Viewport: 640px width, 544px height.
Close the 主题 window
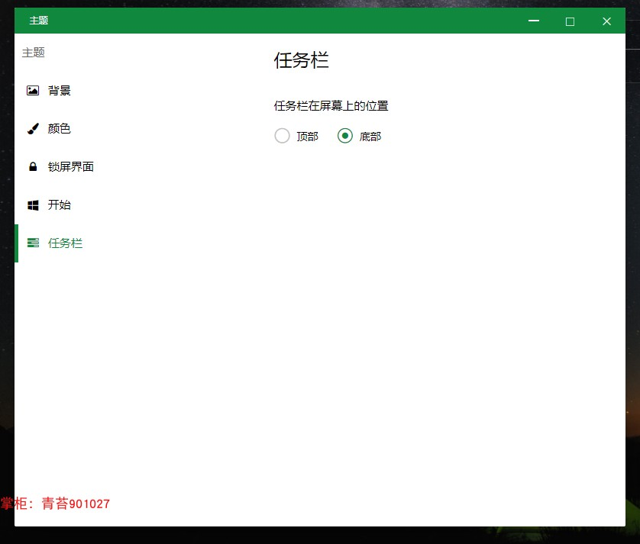(607, 21)
